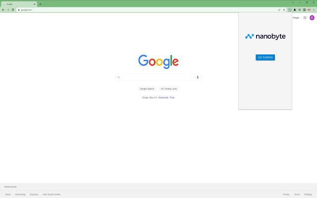
Task: Click the purple Google account avatar
Action: click(312, 18)
